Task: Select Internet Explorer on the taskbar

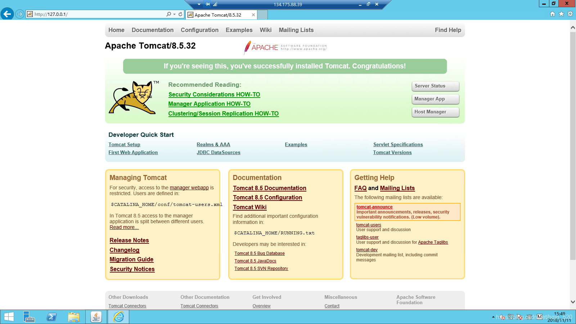Action: click(118, 317)
